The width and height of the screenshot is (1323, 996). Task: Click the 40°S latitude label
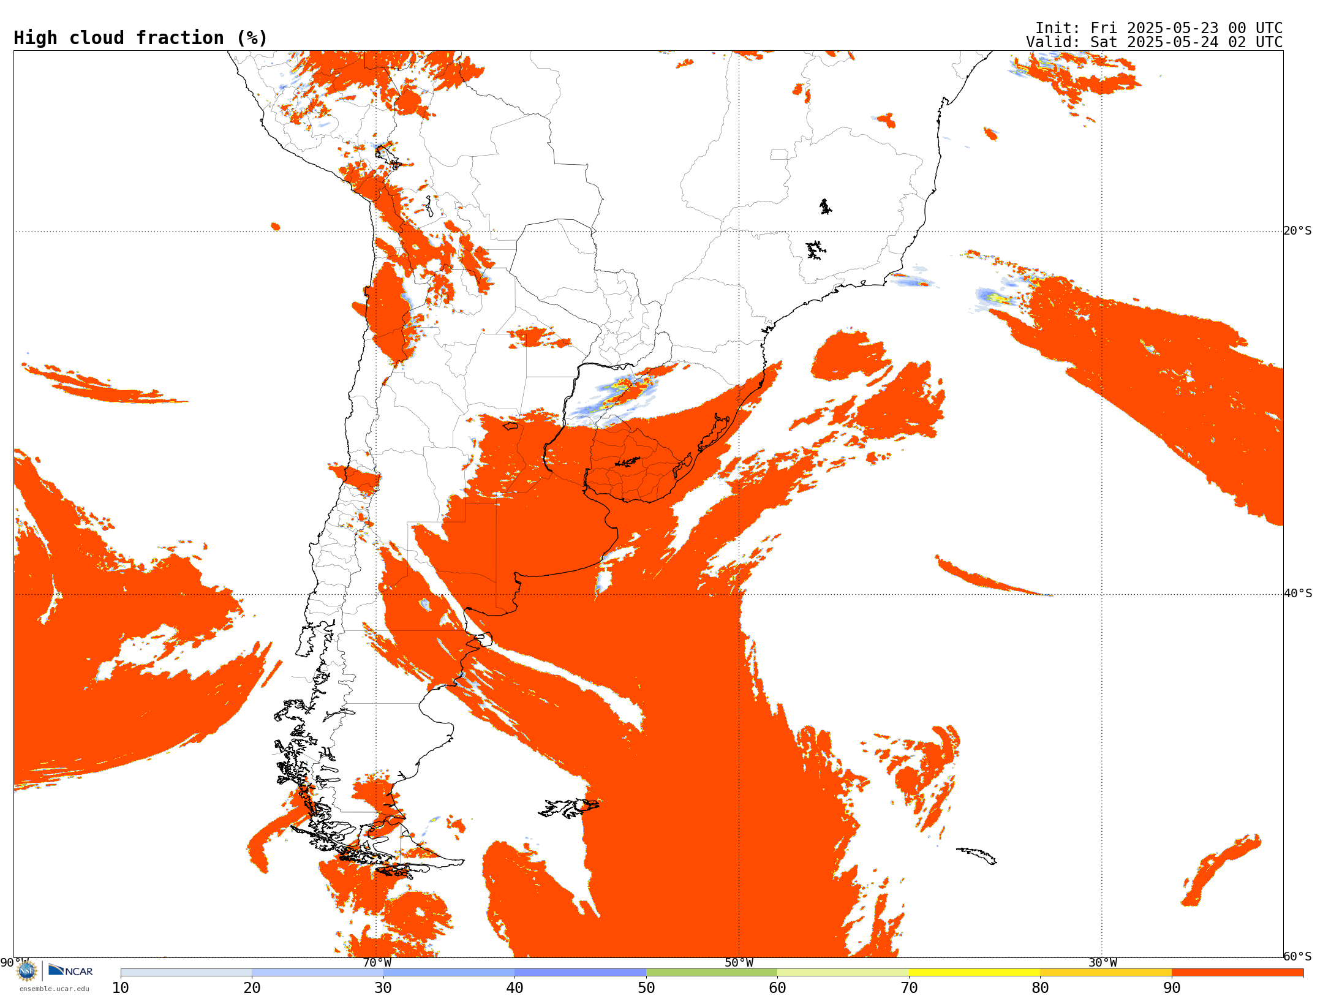coord(1298,594)
